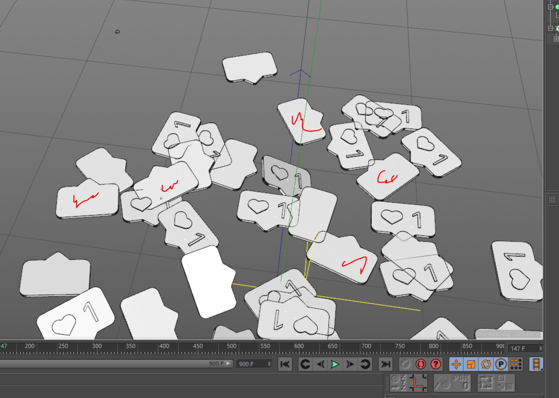Toggle Rotation keyframe recording
This screenshot has width=559, height=398.
(x=486, y=364)
